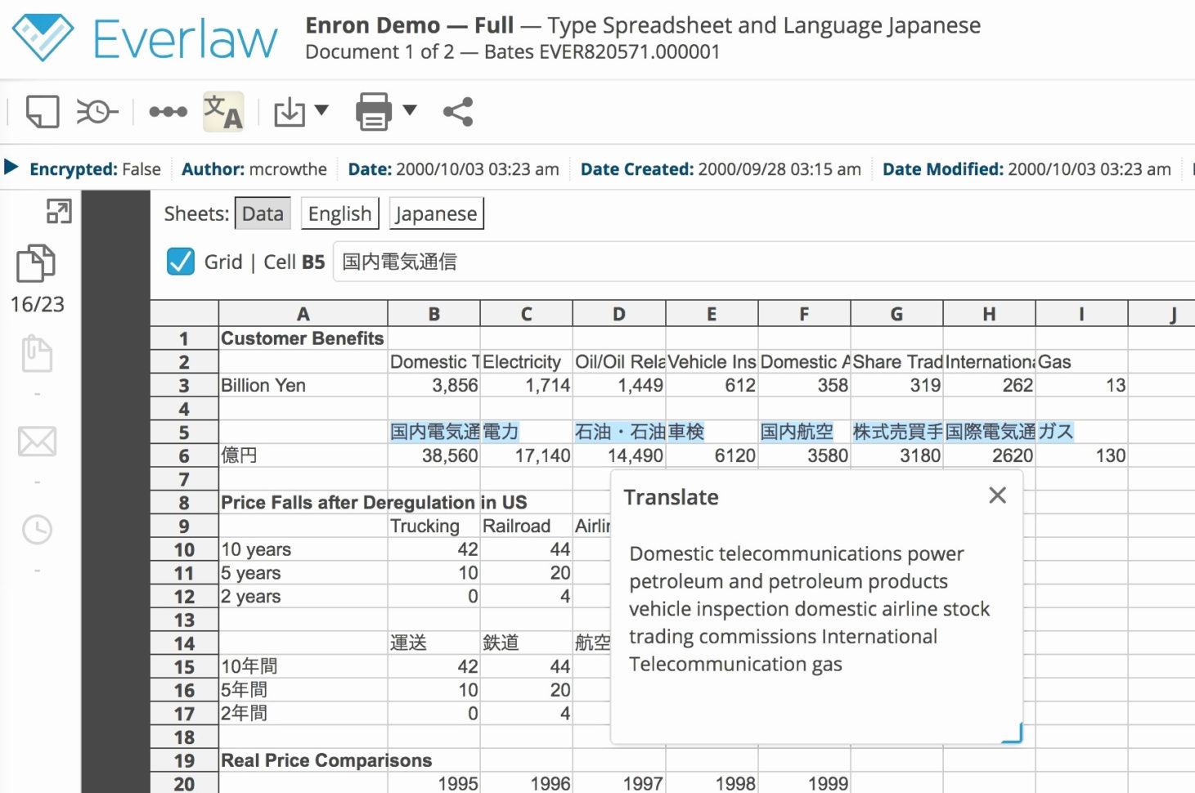1195x793 pixels.
Task: Toggle the Data sheet selection
Action: pyautogui.click(x=263, y=213)
